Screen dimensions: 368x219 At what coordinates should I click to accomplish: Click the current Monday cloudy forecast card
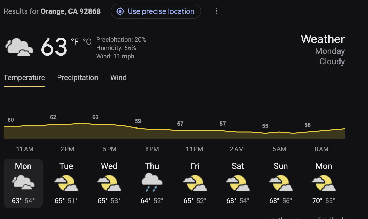23,183
